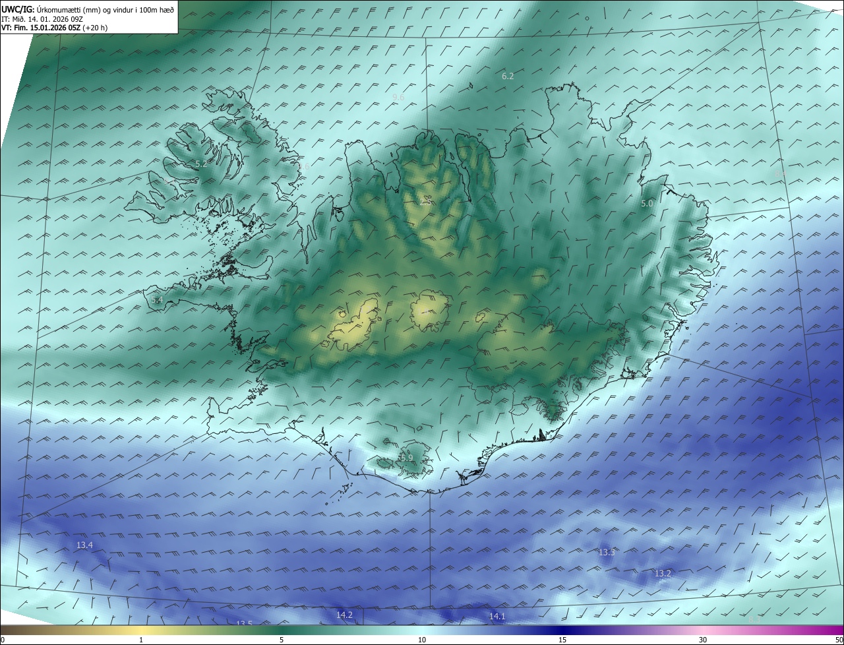Click the 1 tick on the color scale

pyautogui.click(x=141, y=640)
